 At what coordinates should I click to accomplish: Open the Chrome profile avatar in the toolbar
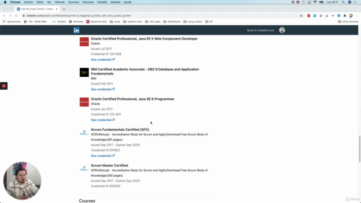coord(351,16)
